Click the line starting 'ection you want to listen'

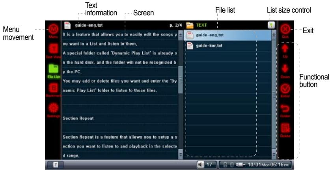point(120,146)
